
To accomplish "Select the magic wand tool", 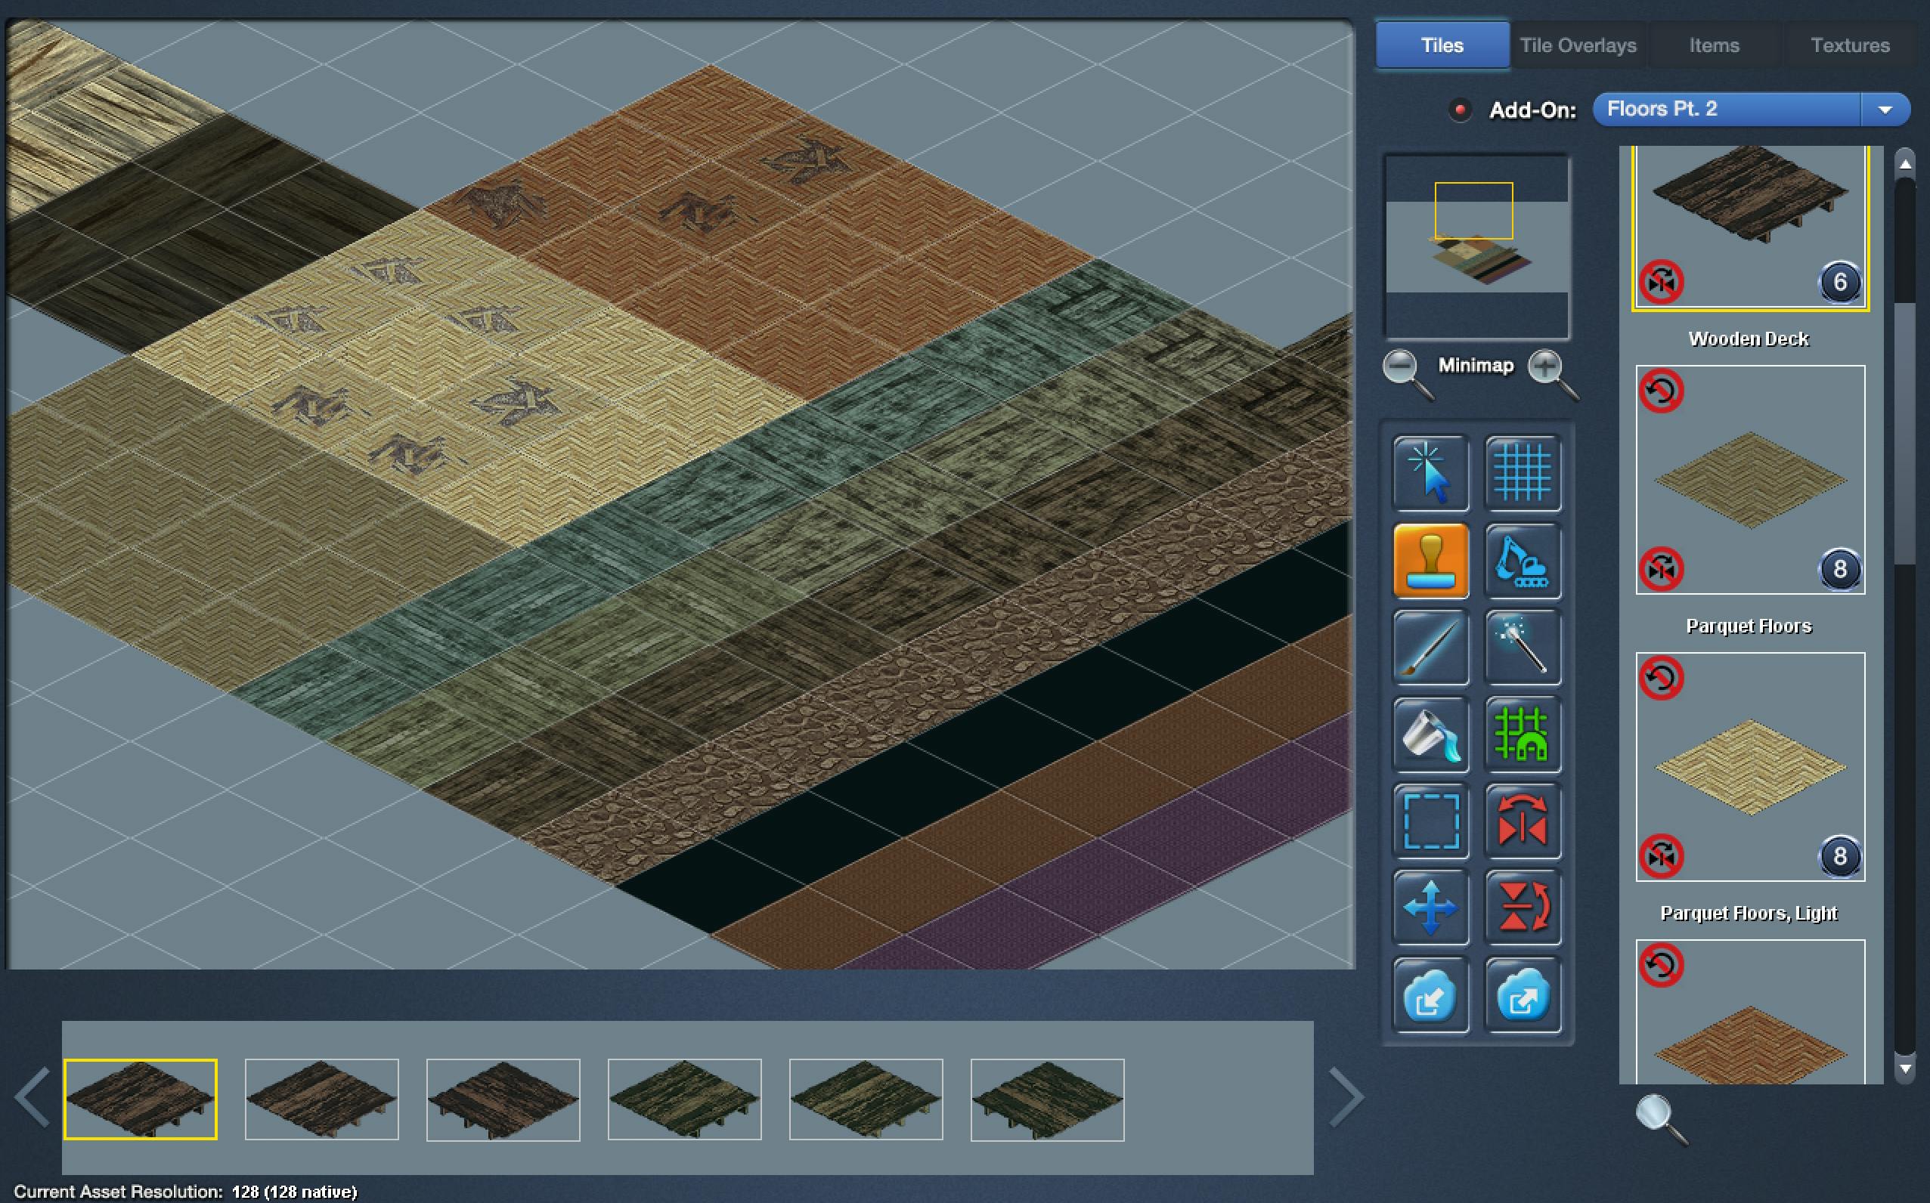I will (1522, 647).
